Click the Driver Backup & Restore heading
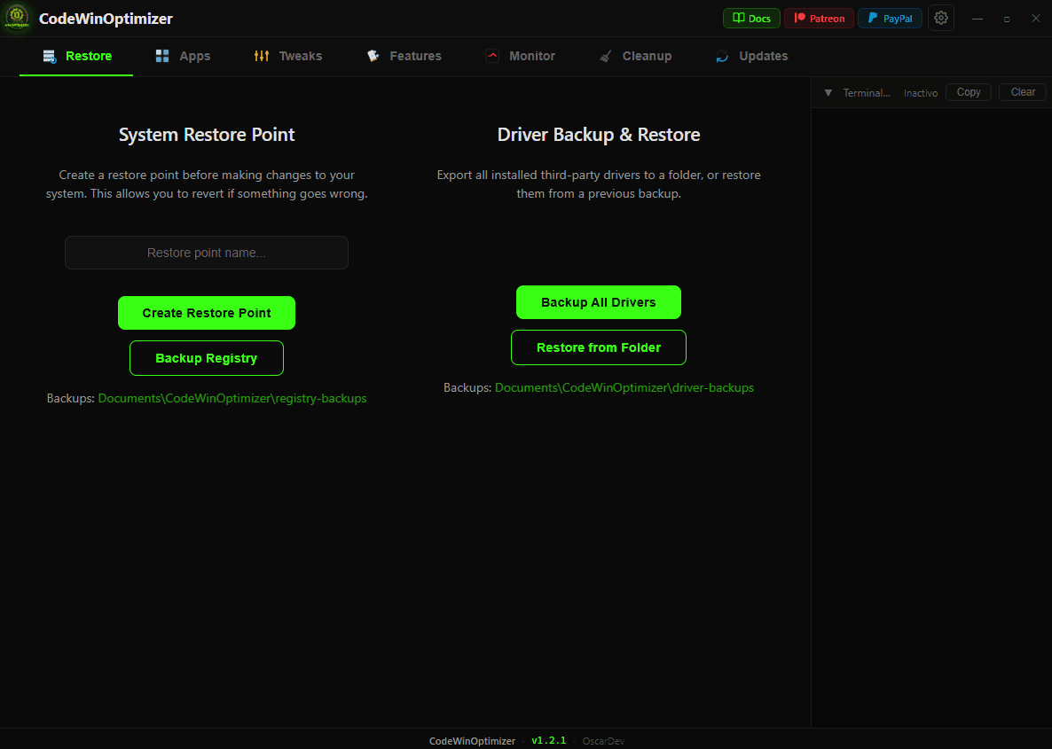Viewport: 1052px width, 749px height. tap(599, 135)
